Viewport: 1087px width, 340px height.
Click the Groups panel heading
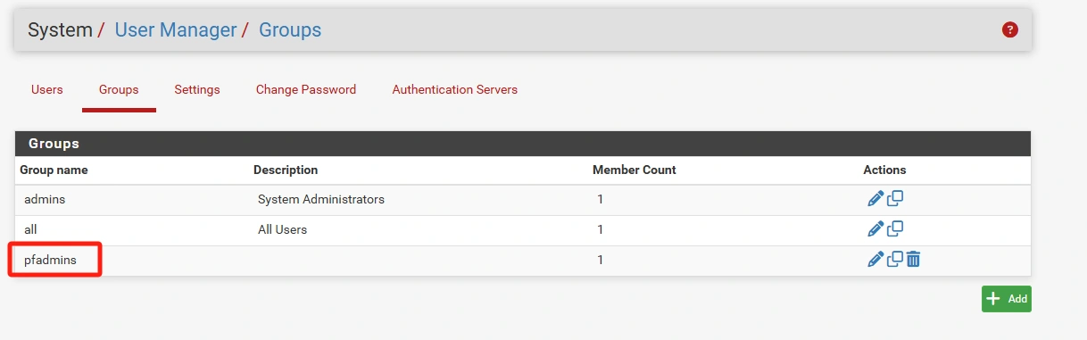(x=54, y=144)
